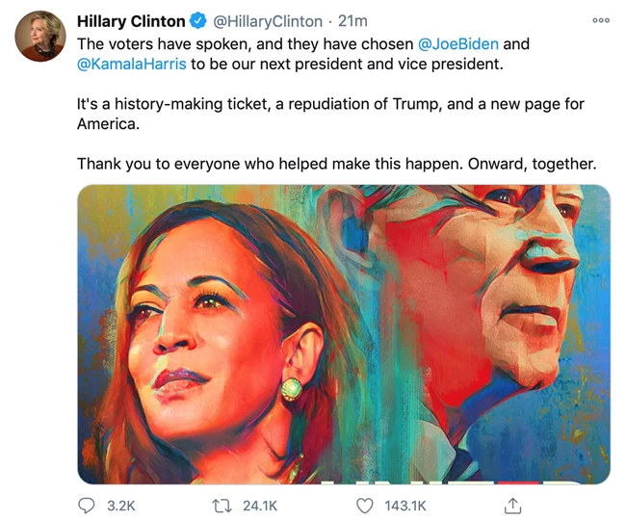This screenshot has width=626, height=520.
Task: Click the 143.1K likes count
Action: pos(405,506)
